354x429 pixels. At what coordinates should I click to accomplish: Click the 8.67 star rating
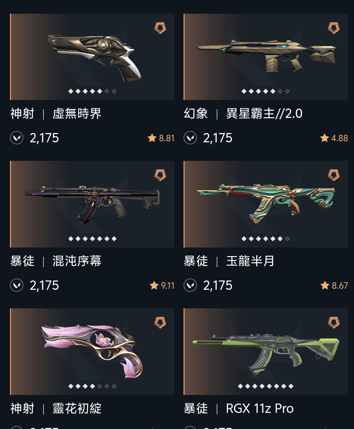(334, 286)
